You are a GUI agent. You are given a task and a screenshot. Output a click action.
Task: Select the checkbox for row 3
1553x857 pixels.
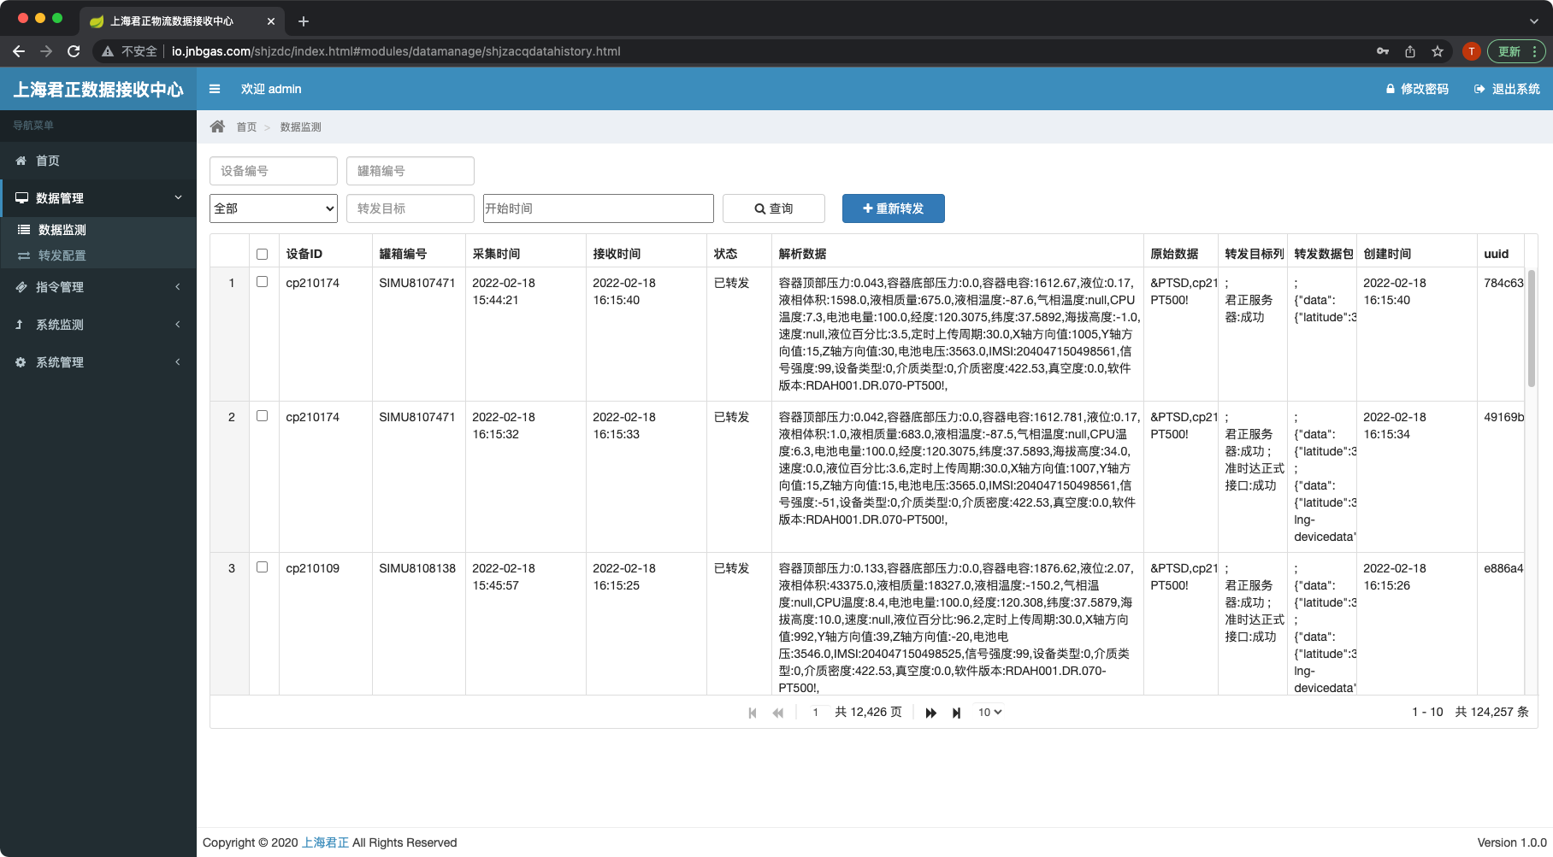click(x=263, y=567)
